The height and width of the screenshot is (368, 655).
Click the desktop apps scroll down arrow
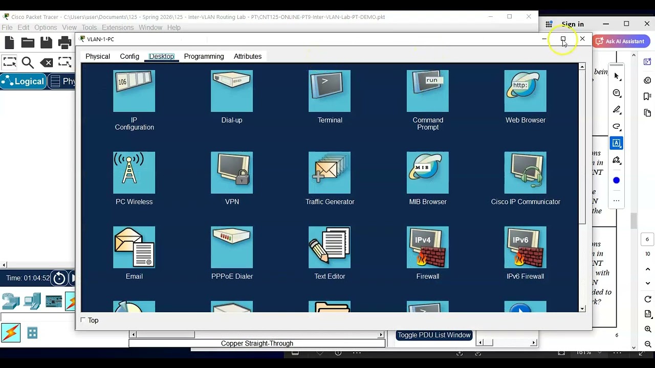coord(582,309)
